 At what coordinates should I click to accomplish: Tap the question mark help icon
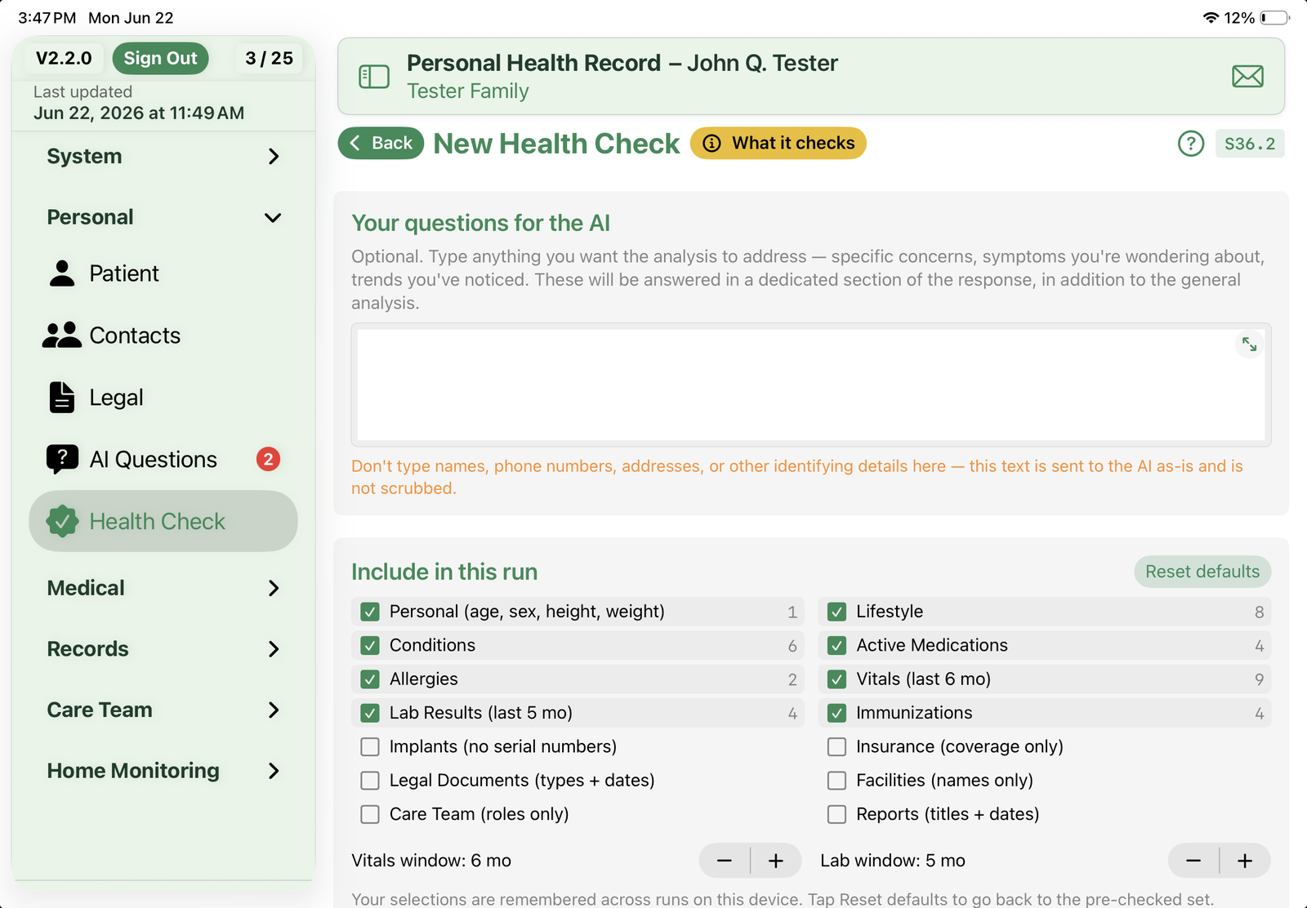(x=1191, y=144)
